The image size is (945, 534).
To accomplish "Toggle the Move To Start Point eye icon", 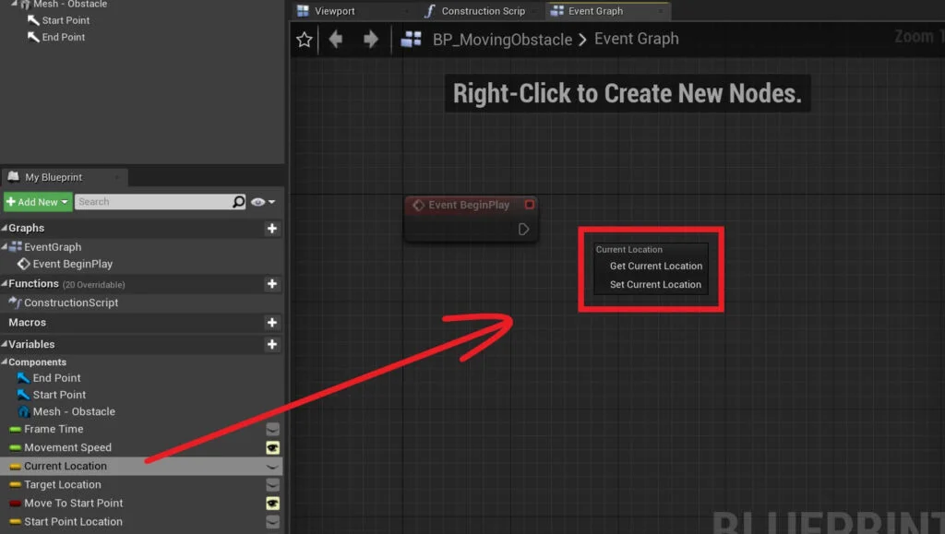I will [x=272, y=503].
